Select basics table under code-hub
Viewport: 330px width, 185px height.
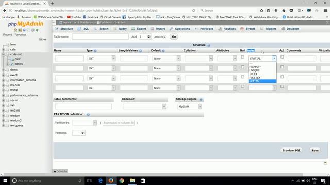click(x=19, y=64)
